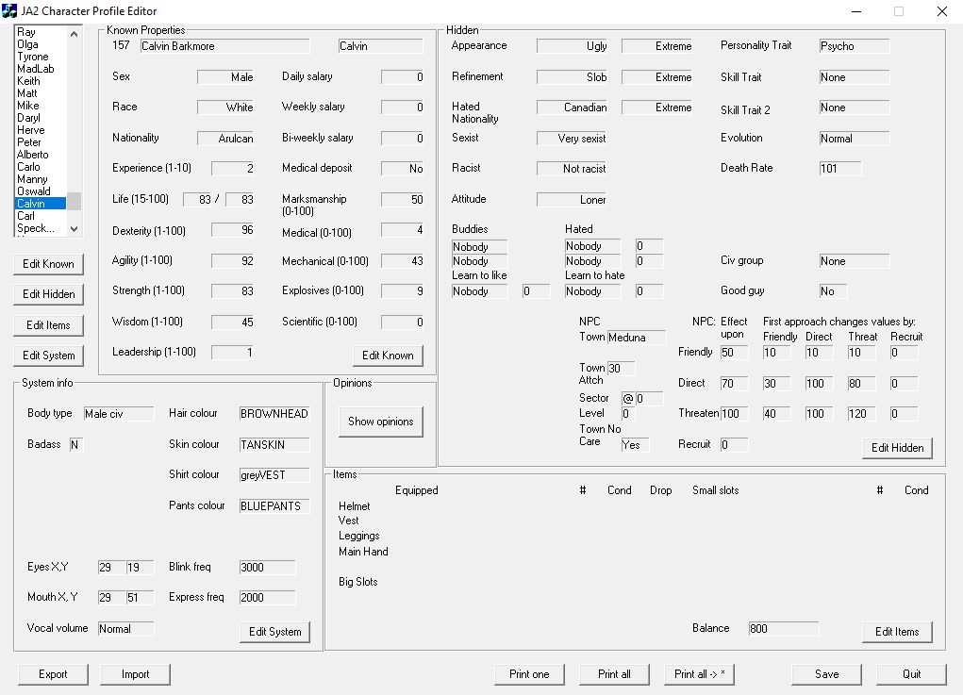
Task: Click the JA2 editor app icon in title bar
Action: pos(9,11)
